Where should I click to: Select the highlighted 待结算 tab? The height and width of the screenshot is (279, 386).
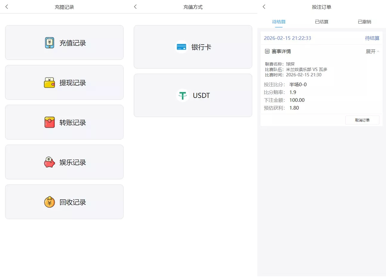coord(278,22)
